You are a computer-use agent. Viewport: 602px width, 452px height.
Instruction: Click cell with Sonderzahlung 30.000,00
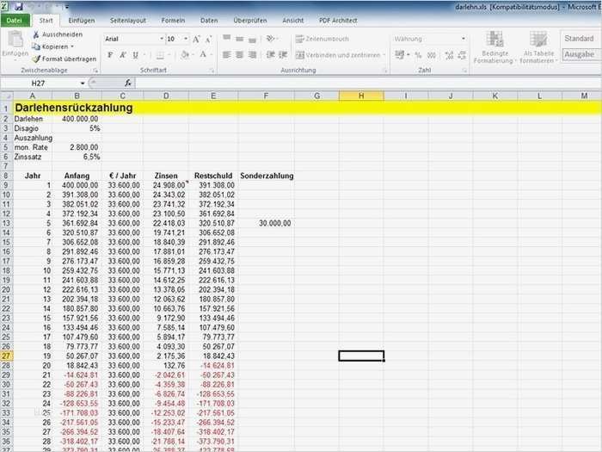[266, 223]
